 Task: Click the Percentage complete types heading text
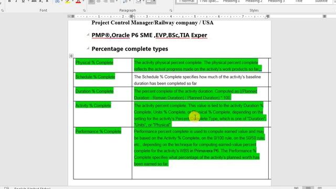tap(130, 49)
